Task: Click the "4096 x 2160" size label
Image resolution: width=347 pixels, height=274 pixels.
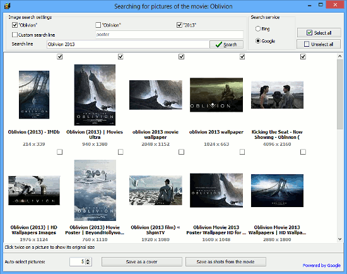Action: click(277, 144)
